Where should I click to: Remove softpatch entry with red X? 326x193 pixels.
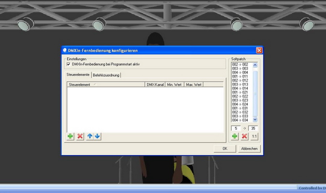pos(244,136)
